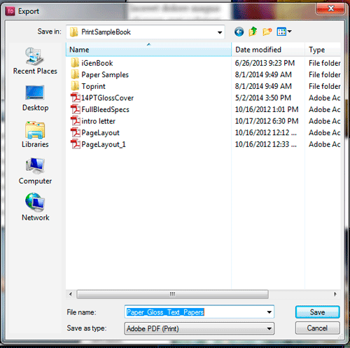Sort files by the Type column header
This screenshot has width=350, height=348.
pos(323,50)
